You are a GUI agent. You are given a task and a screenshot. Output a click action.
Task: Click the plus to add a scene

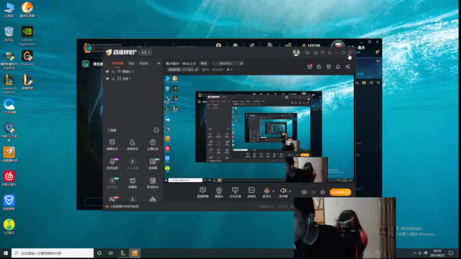tap(159, 63)
